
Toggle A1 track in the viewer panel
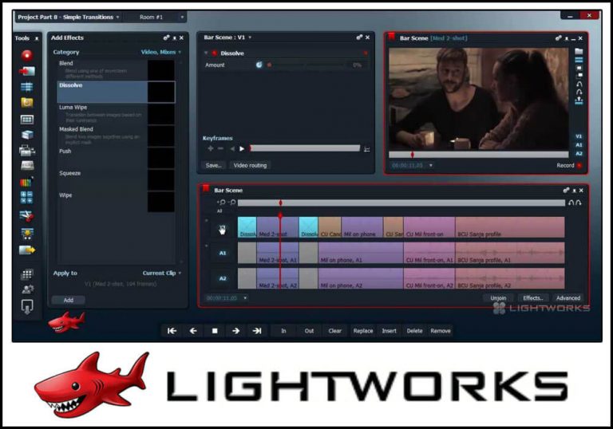(x=579, y=145)
